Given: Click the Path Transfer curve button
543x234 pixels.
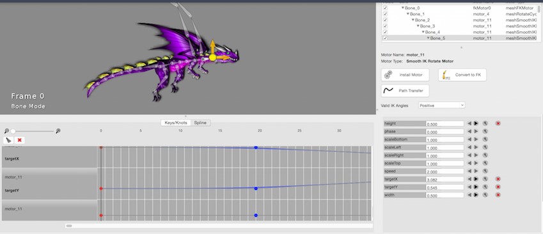Looking at the screenshot, I should [405, 91].
